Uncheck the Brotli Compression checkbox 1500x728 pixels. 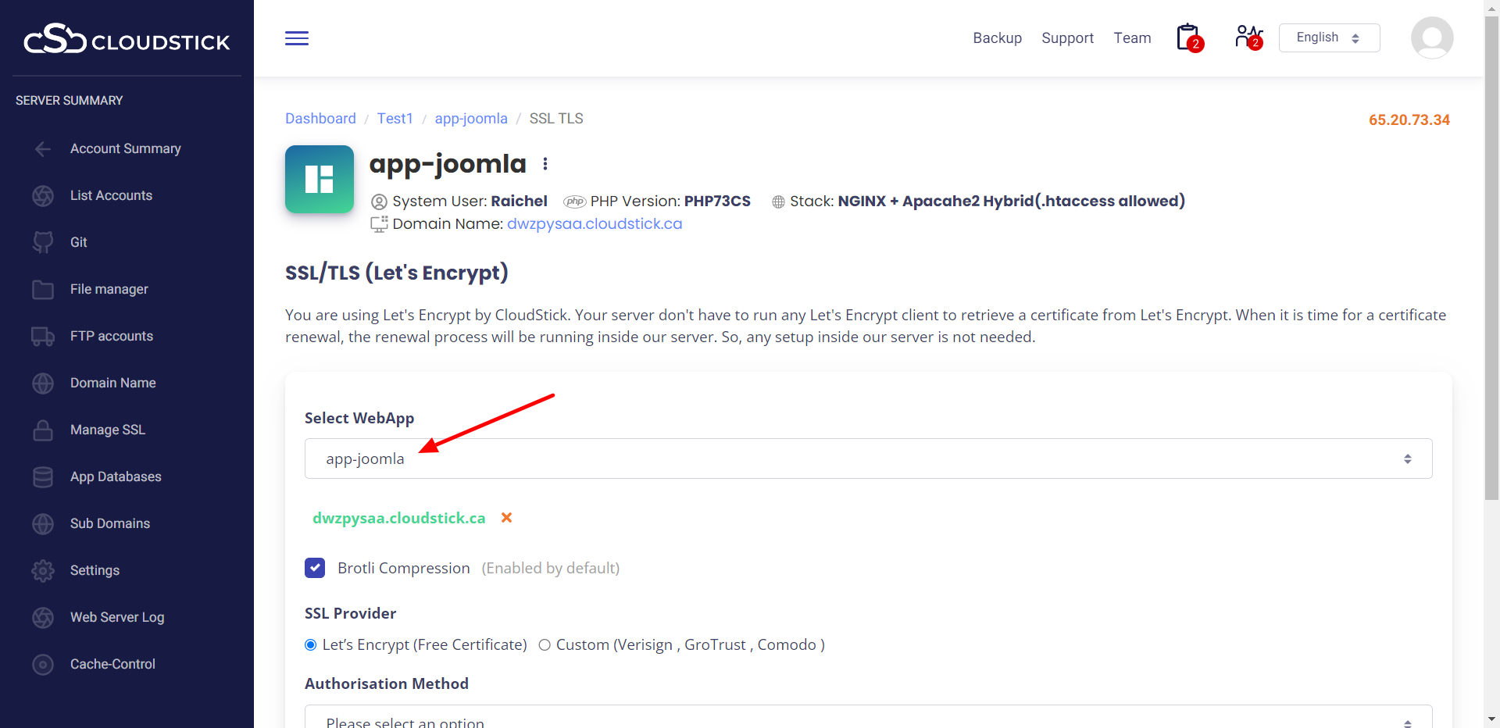pos(315,568)
